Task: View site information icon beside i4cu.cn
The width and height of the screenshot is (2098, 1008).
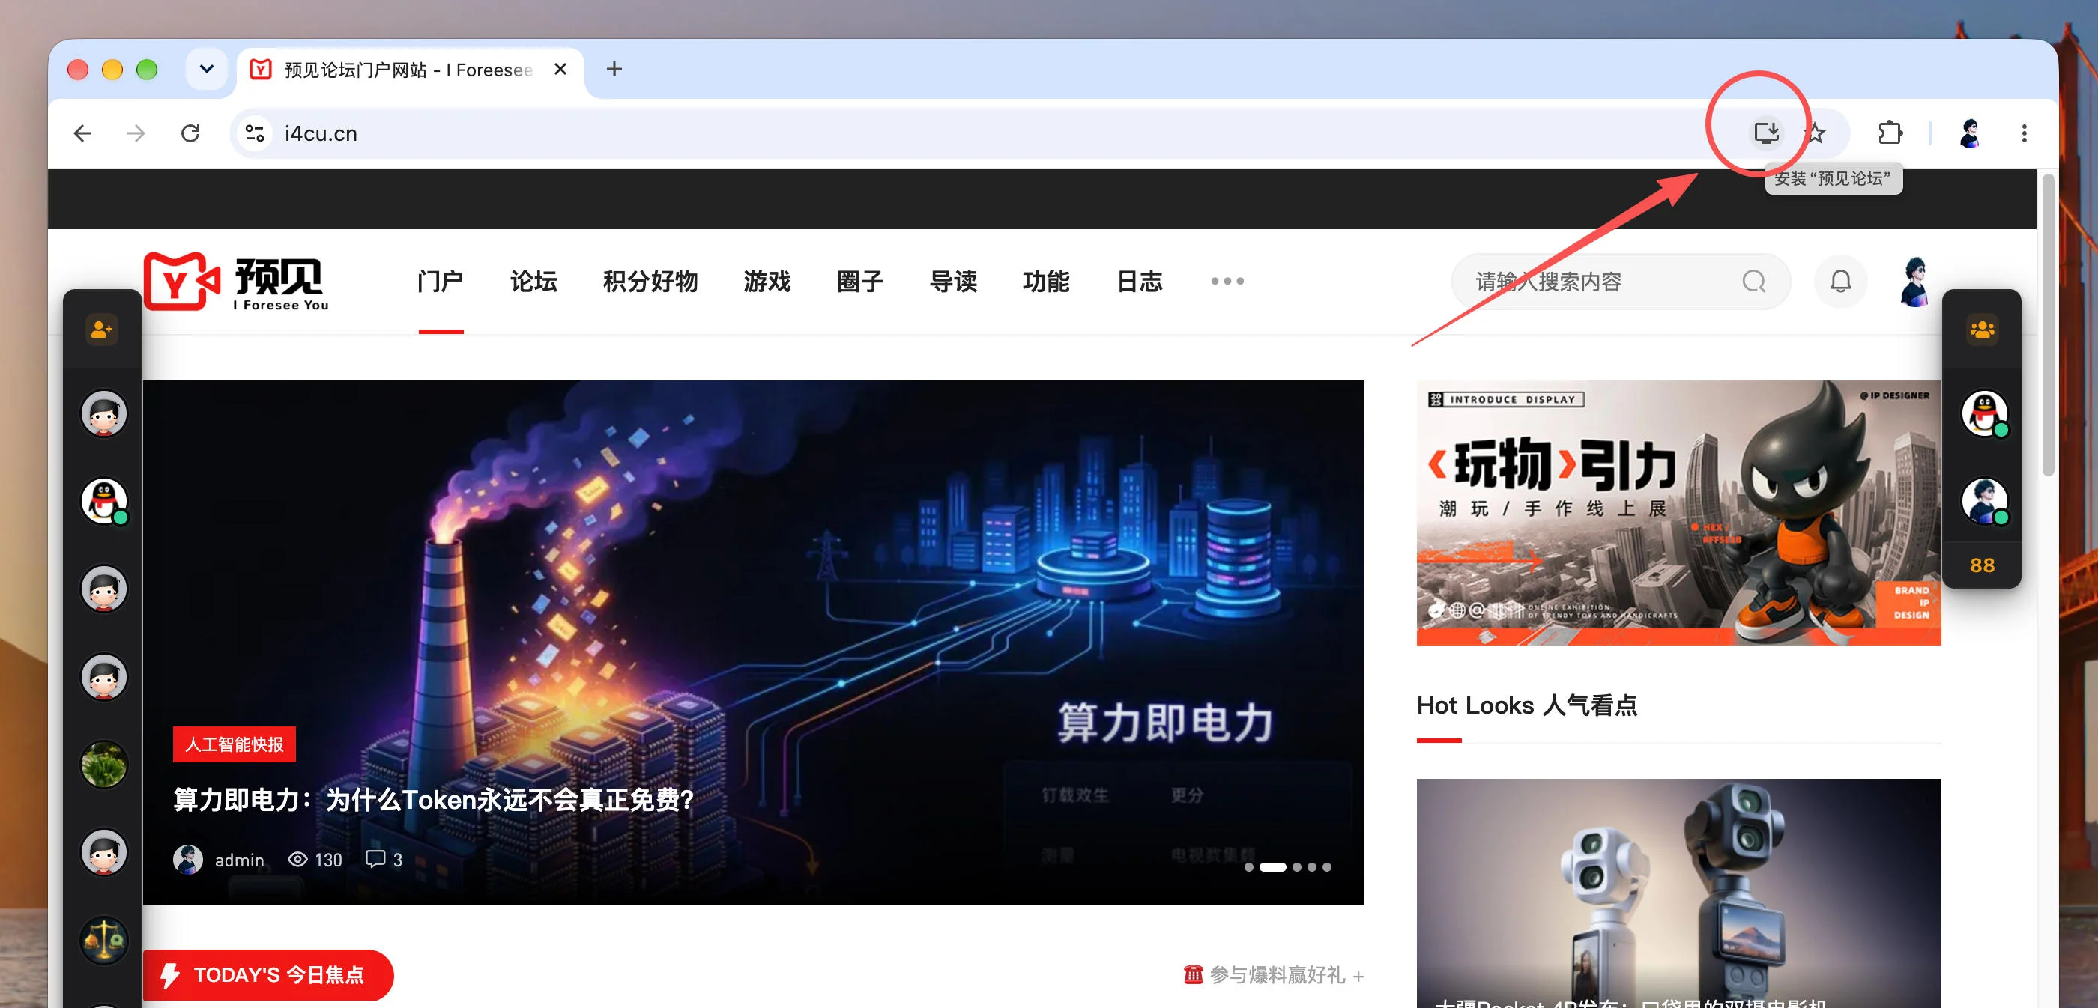Action: [x=255, y=133]
